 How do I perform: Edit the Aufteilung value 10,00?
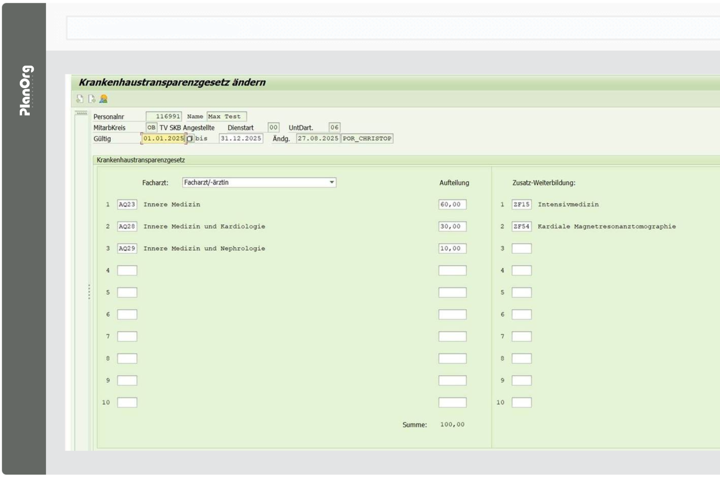[x=452, y=249]
